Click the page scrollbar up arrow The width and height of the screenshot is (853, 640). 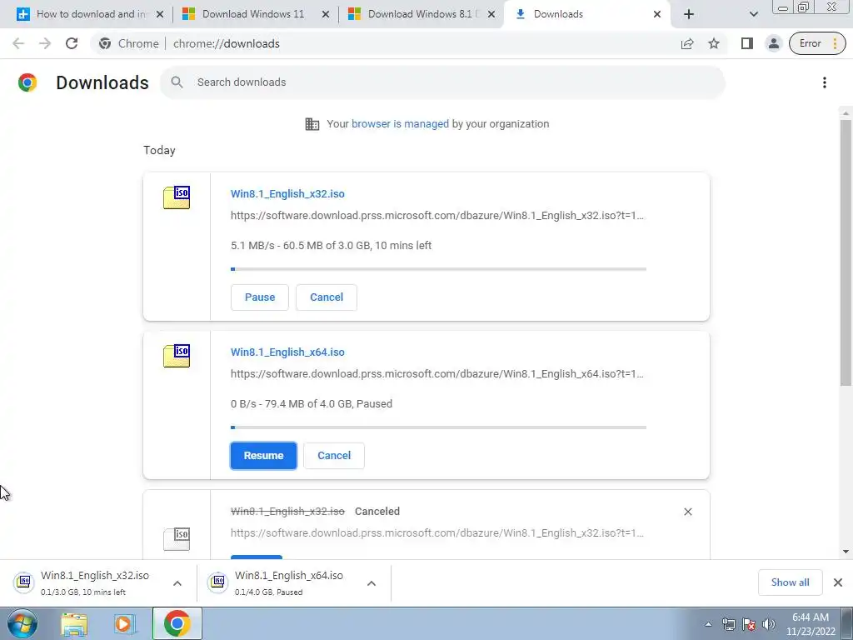pyautogui.click(x=846, y=113)
